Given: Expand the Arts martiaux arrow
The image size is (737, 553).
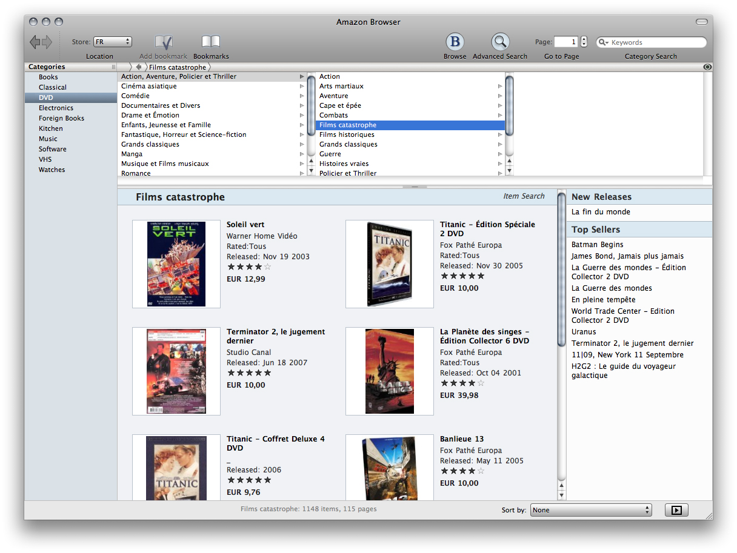Looking at the screenshot, I should pyautogui.click(x=500, y=86).
